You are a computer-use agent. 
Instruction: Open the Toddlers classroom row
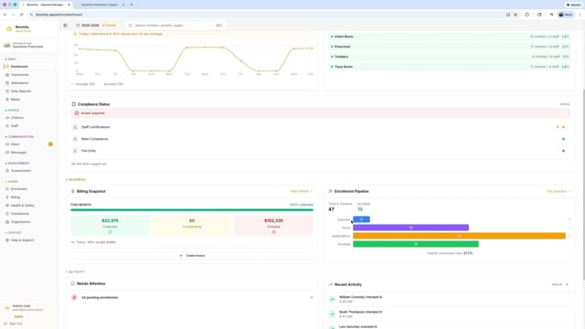pyautogui.click(x=450, y=57)
